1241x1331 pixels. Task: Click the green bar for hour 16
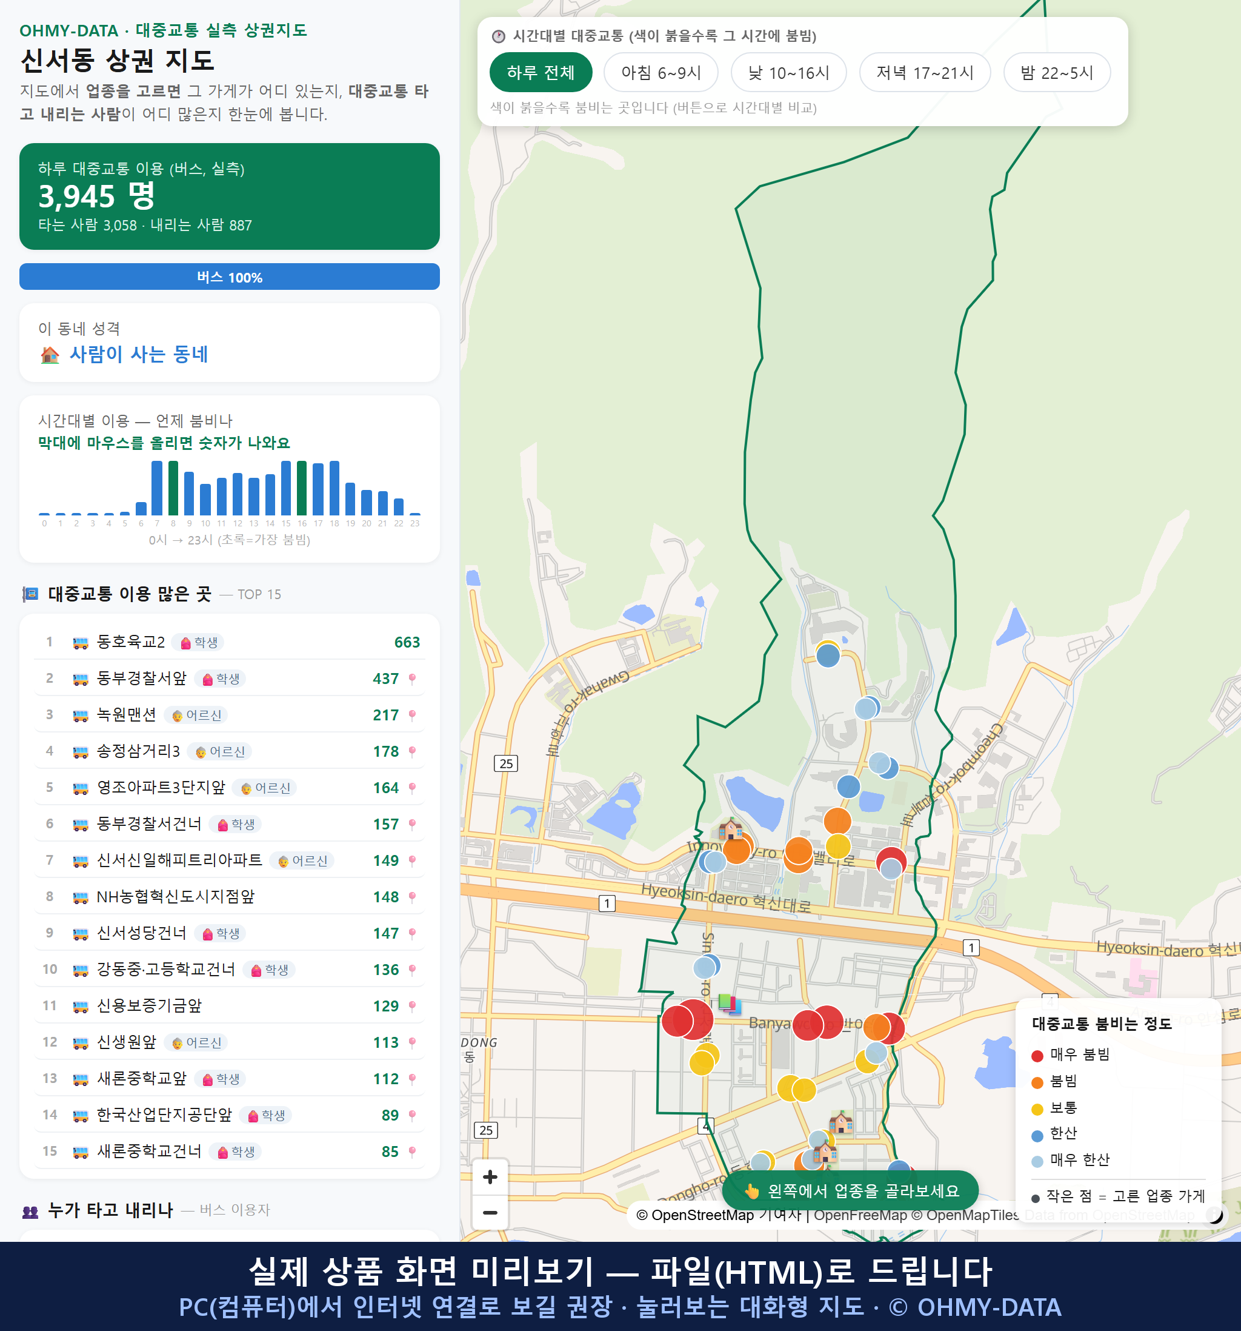tap(302, 488)
